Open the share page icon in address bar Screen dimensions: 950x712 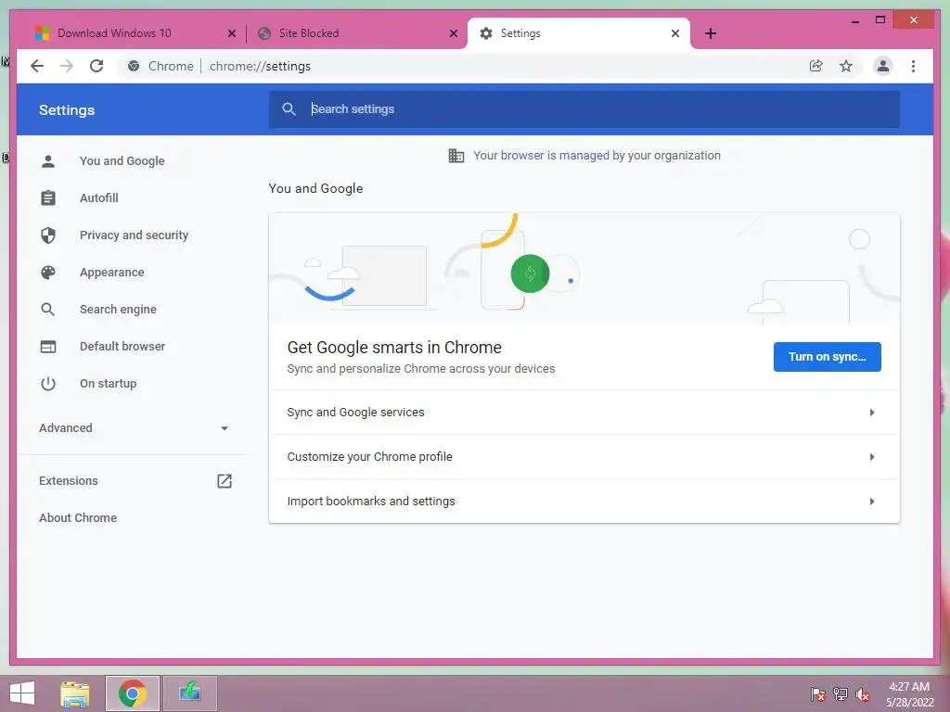pyautogui.click(x=816, y=66)
